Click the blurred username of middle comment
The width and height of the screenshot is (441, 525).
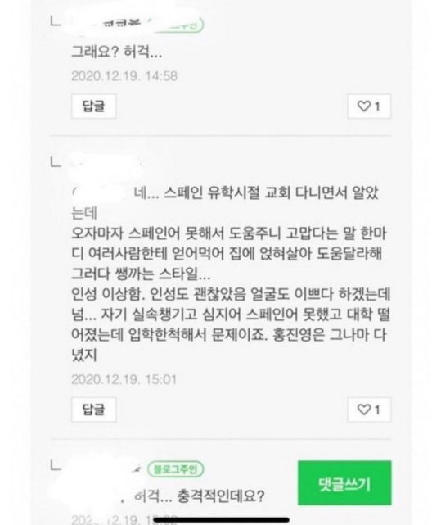tap(106, 163)
